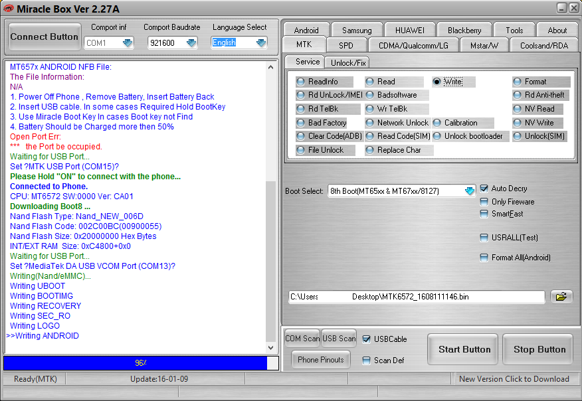The height and width of the screenshot is (401, 582).
Task: Click the Stop Button
Action: [x=539, y=349]
